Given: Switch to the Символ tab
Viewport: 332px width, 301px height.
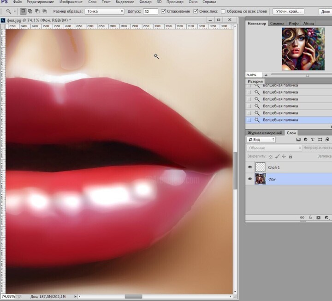Looking at the screenshot, I should click(277, 24).
